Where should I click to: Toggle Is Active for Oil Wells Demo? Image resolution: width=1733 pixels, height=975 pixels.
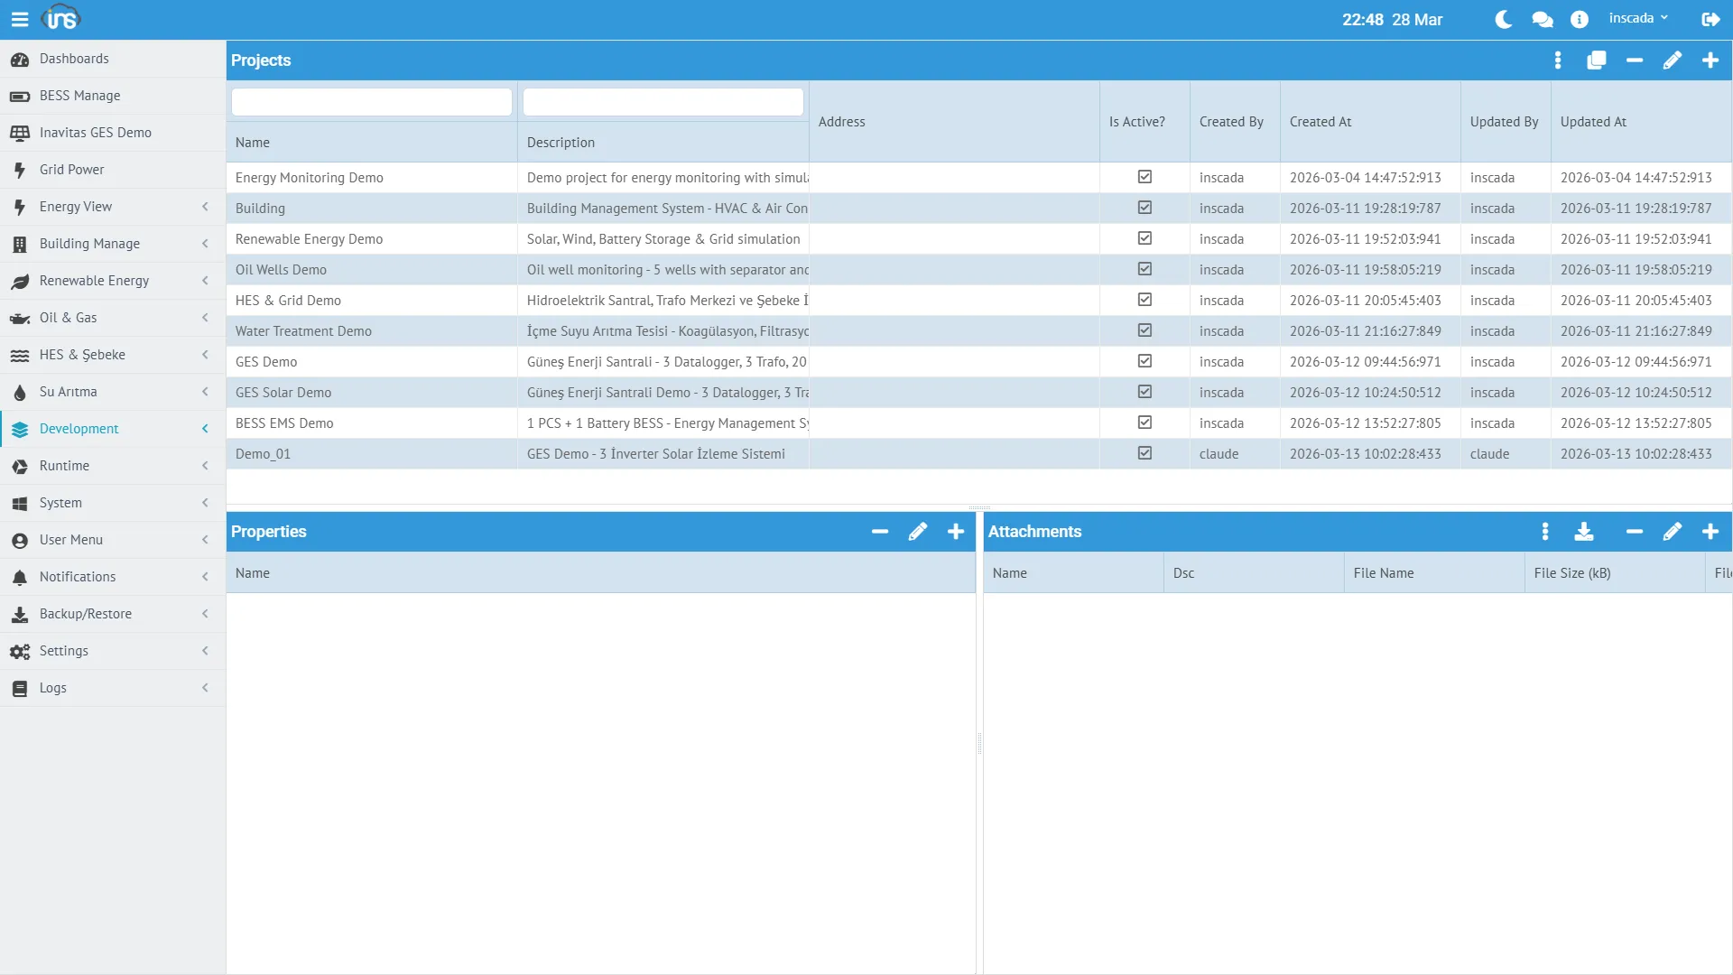[1145, 269]
